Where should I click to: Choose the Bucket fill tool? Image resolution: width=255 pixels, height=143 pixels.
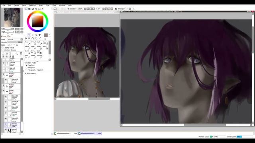(x=27, y=52)
